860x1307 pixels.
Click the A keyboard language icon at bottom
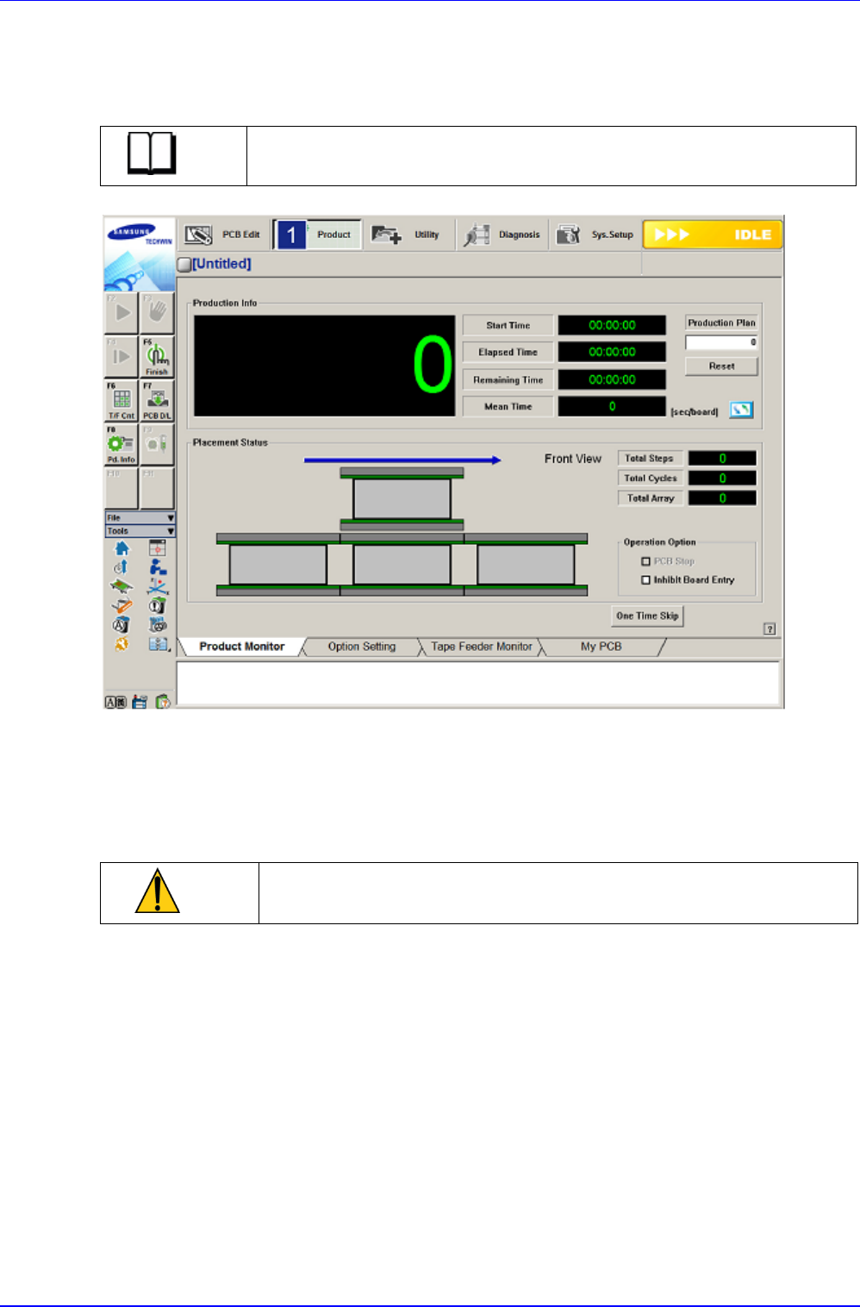[115, 703]
